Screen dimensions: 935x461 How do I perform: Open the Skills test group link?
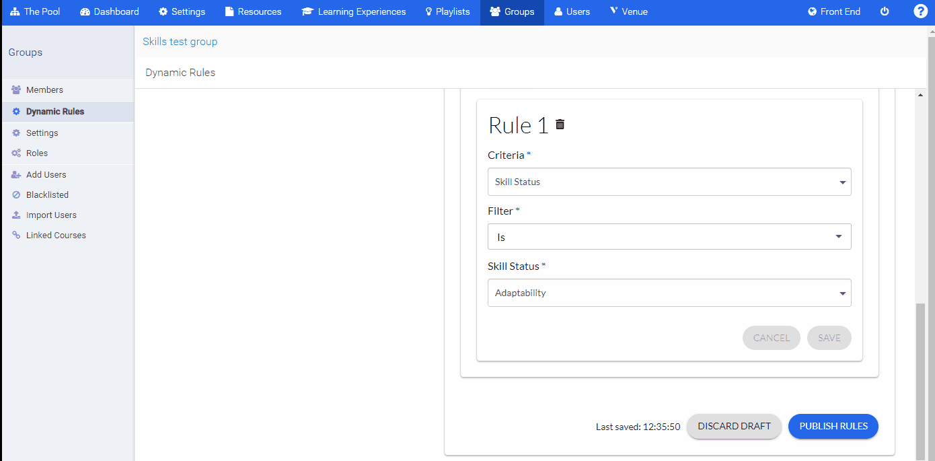180,41
